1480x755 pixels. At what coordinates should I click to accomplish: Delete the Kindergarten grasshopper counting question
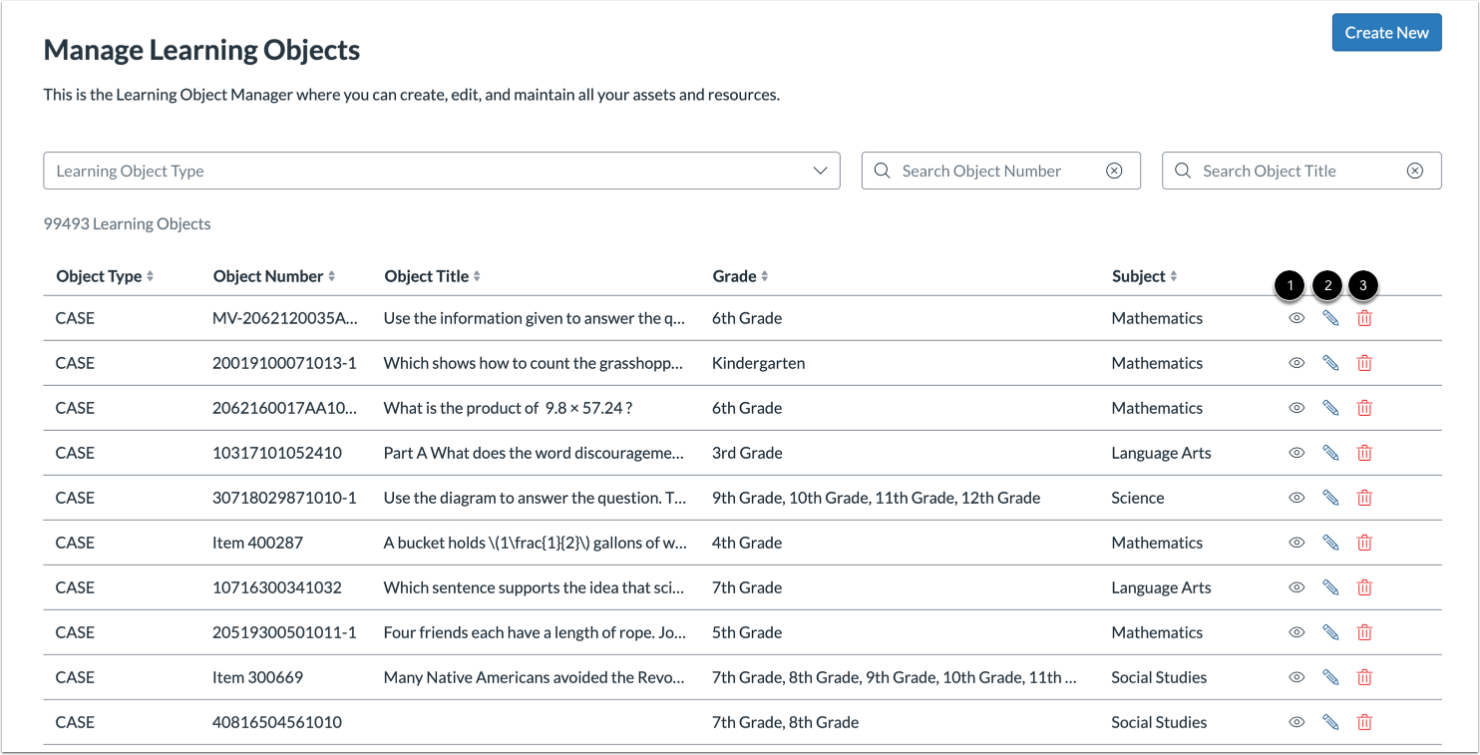(x=1364, y=362)
